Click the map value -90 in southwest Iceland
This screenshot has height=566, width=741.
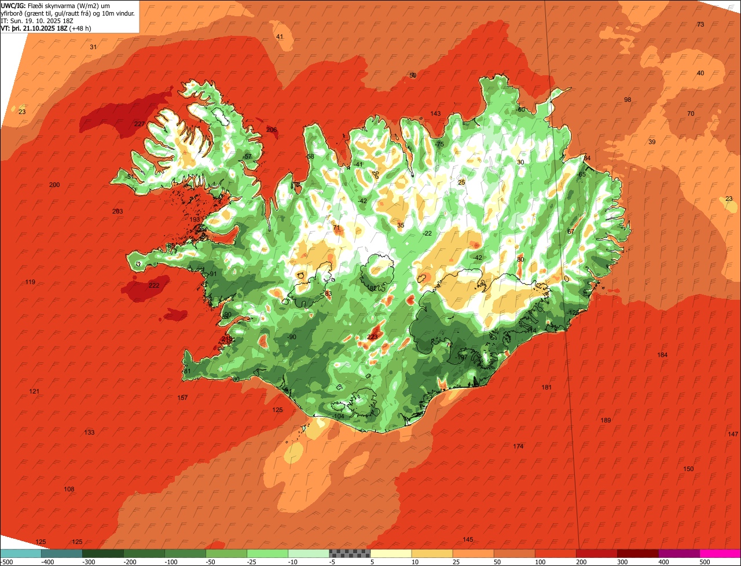292,337
